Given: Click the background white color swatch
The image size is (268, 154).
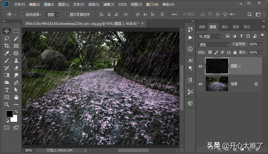Looking at the screenshot, I should [x=15, y=120].
